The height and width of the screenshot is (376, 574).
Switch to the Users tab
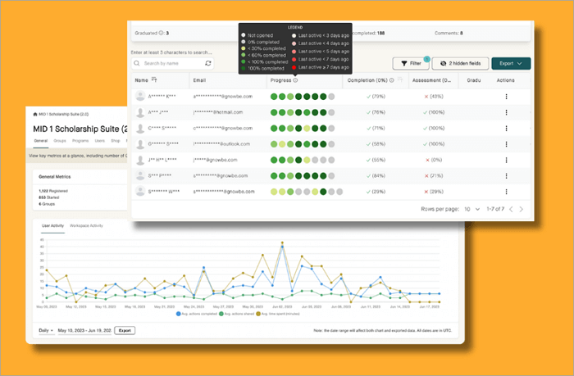click(100, 141)
